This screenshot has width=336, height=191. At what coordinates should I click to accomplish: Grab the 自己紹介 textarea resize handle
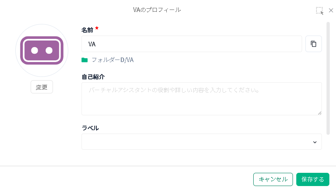point(319,113)
